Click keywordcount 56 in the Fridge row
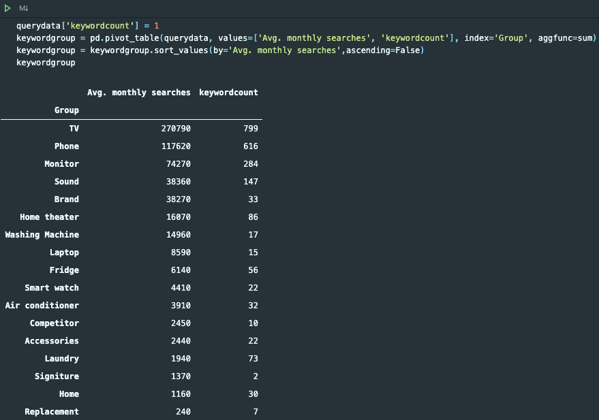Screen dimensions: 599x420 254,270
